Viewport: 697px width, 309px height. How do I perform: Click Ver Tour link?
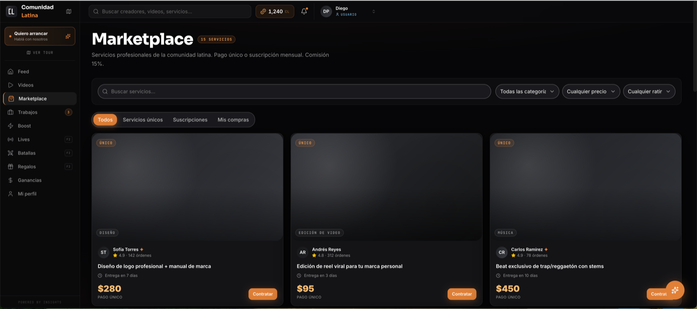(x=40, y=52)
